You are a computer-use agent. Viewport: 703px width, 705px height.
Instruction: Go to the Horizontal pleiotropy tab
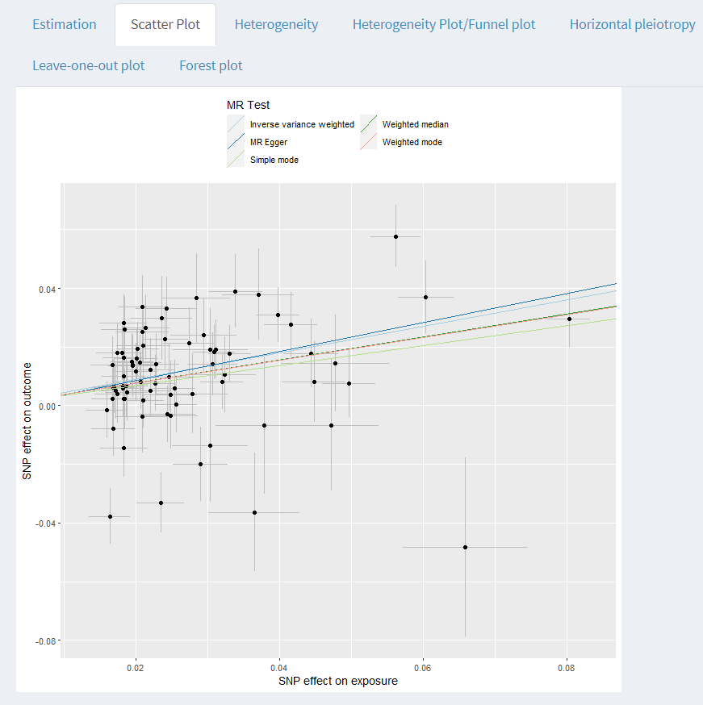[x=632, y=24]
